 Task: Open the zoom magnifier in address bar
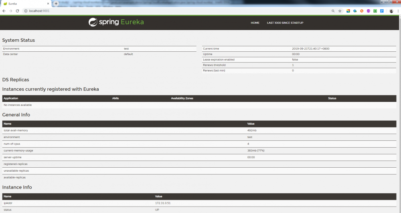point(333,11)
